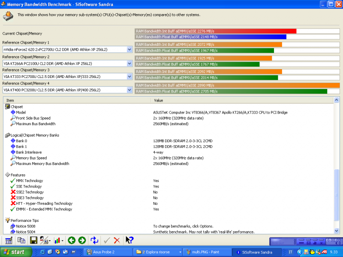Launch Windows Media Player from Quick Launch

click(57, 252)
